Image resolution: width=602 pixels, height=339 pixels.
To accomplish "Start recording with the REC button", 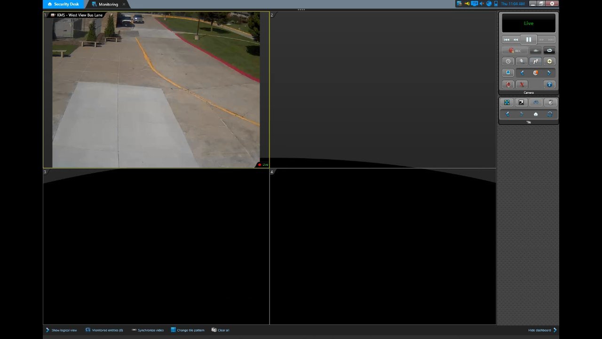I will (515, 50).
